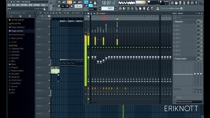Click the 136.000 tempo field
Screen dimensions: 210x118
(78, 6)
